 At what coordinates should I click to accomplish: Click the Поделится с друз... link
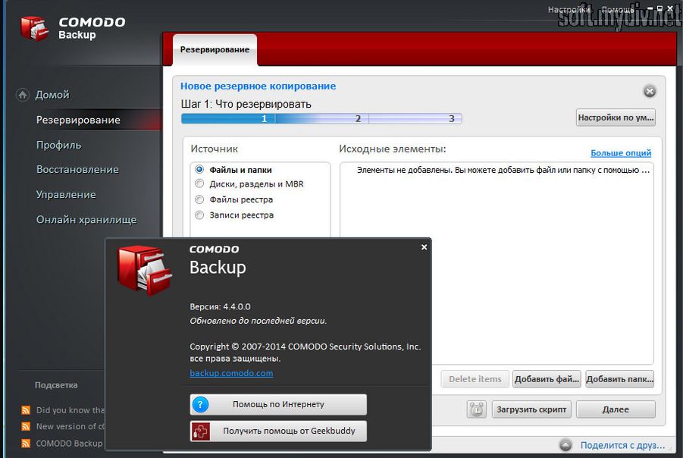click(622, 445)
